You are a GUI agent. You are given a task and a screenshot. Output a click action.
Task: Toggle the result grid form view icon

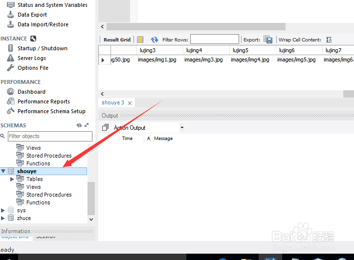click(x=140, y=40)
